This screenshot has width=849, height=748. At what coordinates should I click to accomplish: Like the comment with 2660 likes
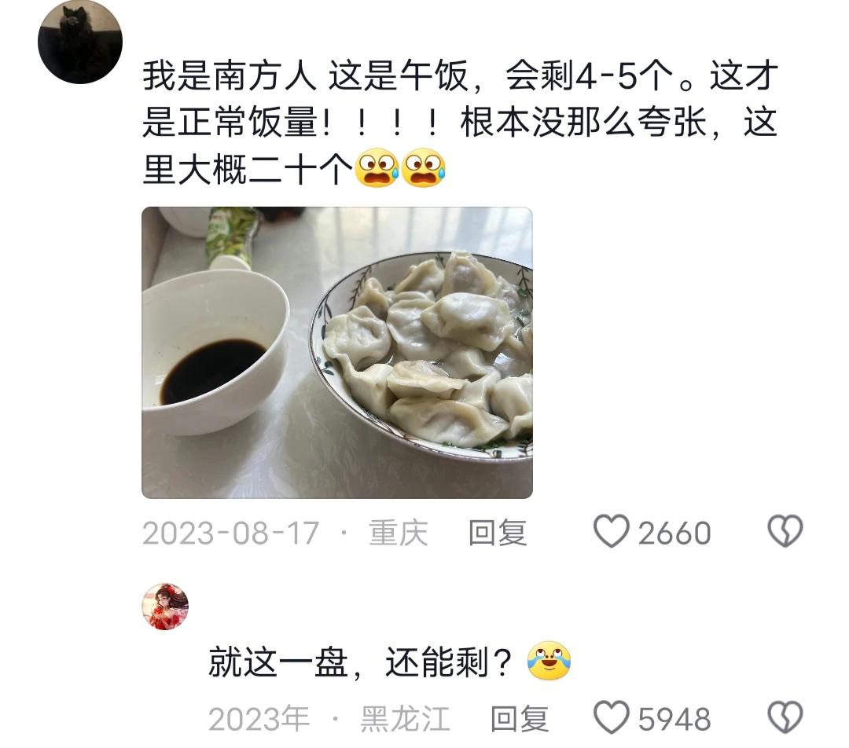pyautogui.click(x=612, y=531)
